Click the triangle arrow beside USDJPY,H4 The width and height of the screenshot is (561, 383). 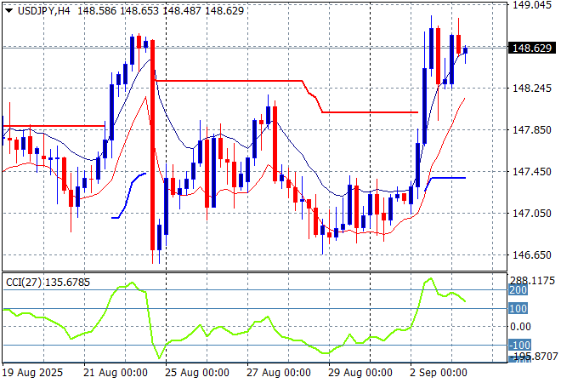coord(8,9)
